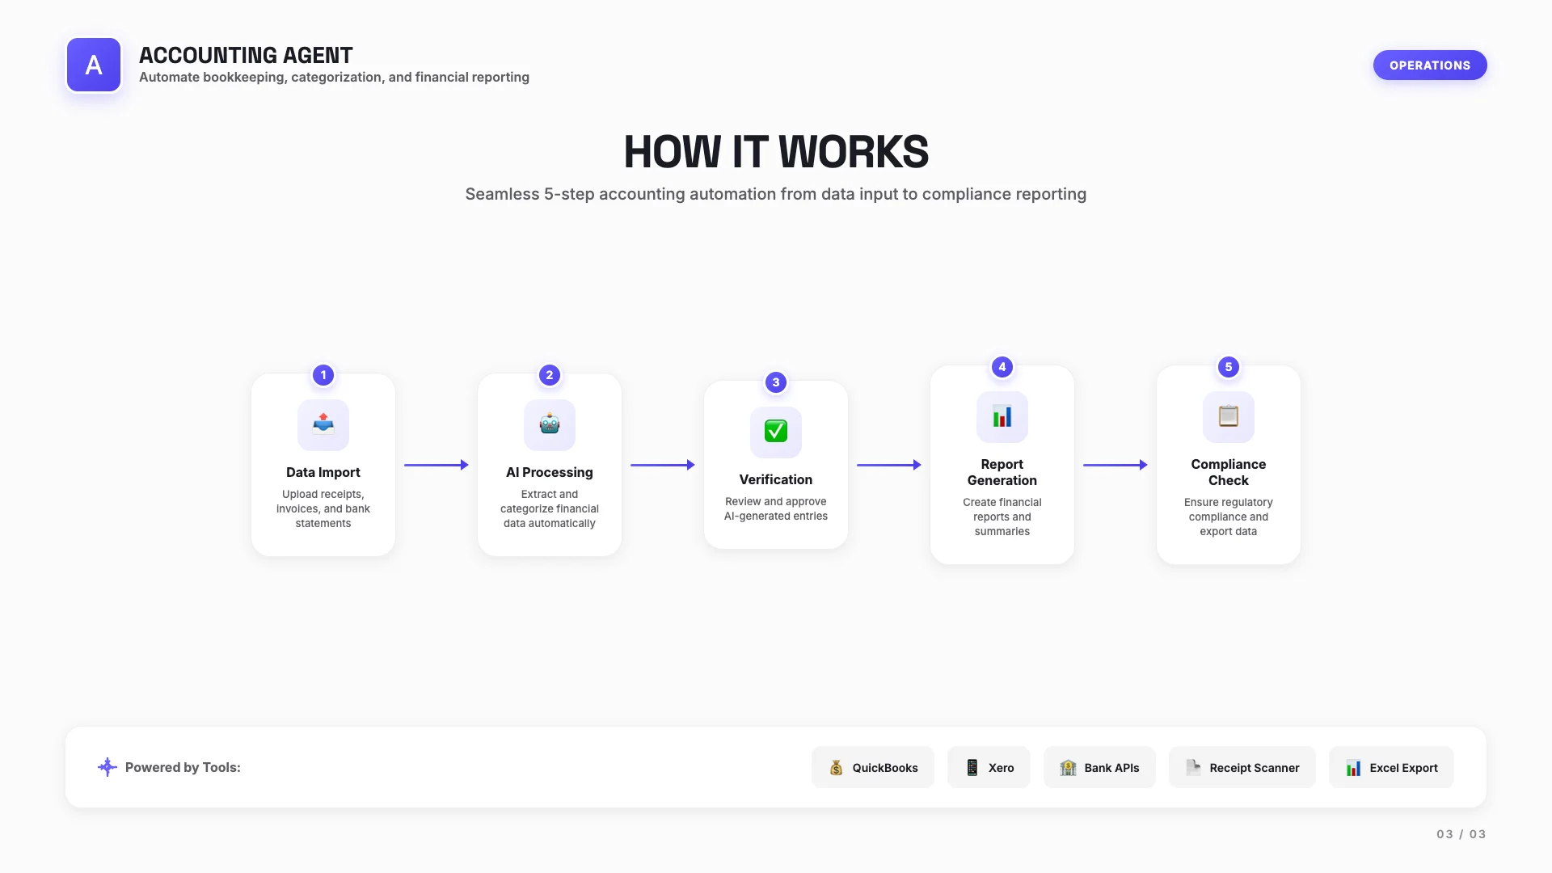
Task: Click the step 3 number badge
Action: coord(776,382)
